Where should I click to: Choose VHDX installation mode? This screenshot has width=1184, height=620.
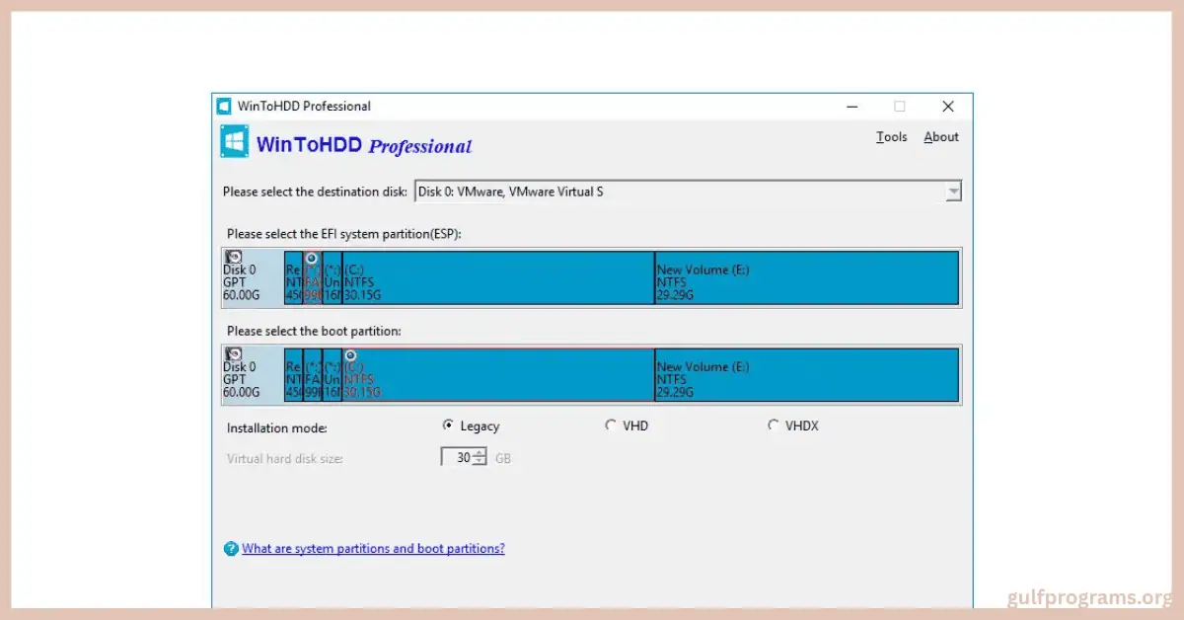(x=775, y=425)
